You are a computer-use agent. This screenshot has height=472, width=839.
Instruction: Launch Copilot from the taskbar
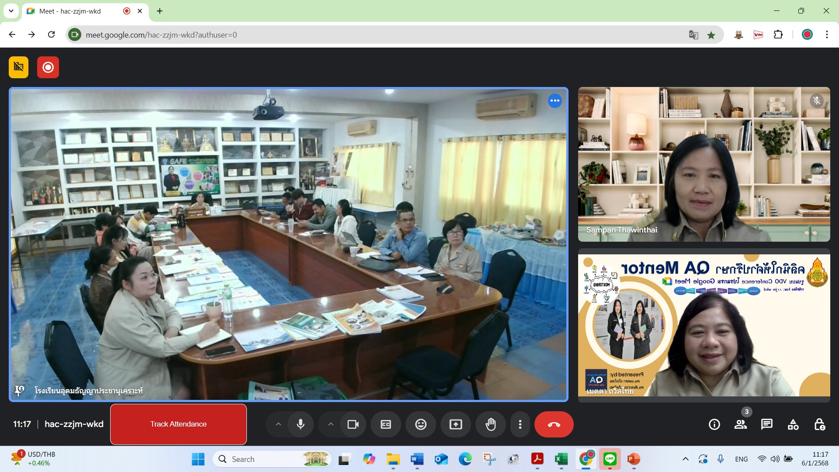(x=369, y=459)
